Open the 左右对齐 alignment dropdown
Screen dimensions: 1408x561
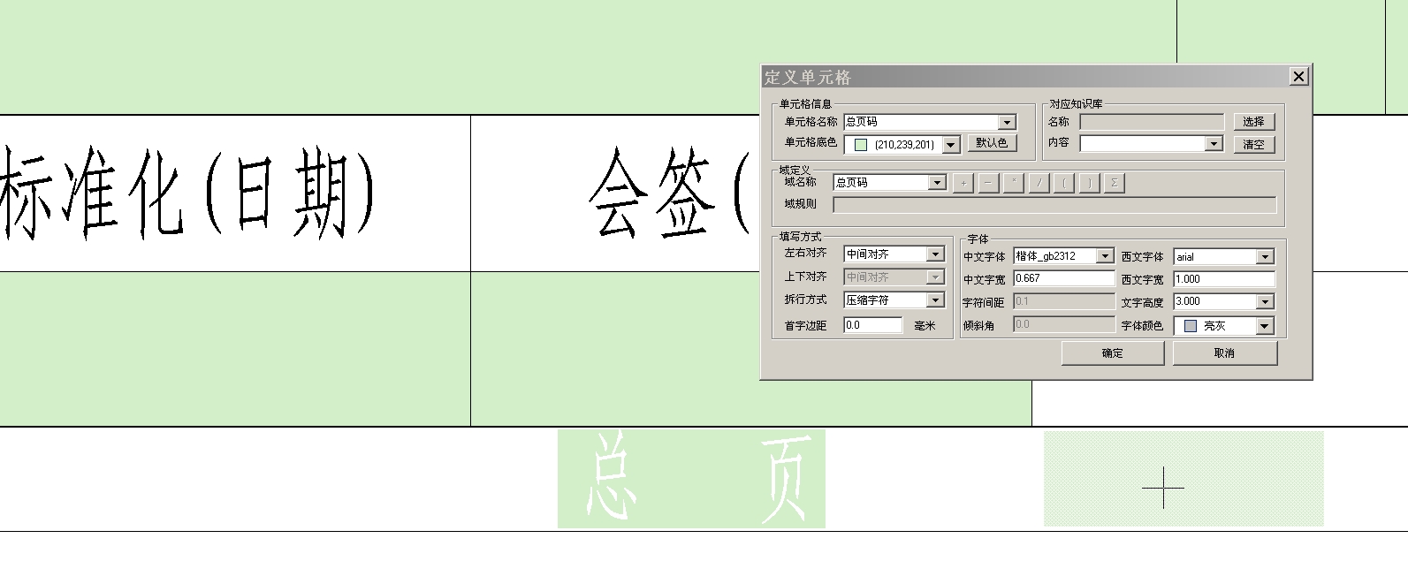click(x=935, y=254)
